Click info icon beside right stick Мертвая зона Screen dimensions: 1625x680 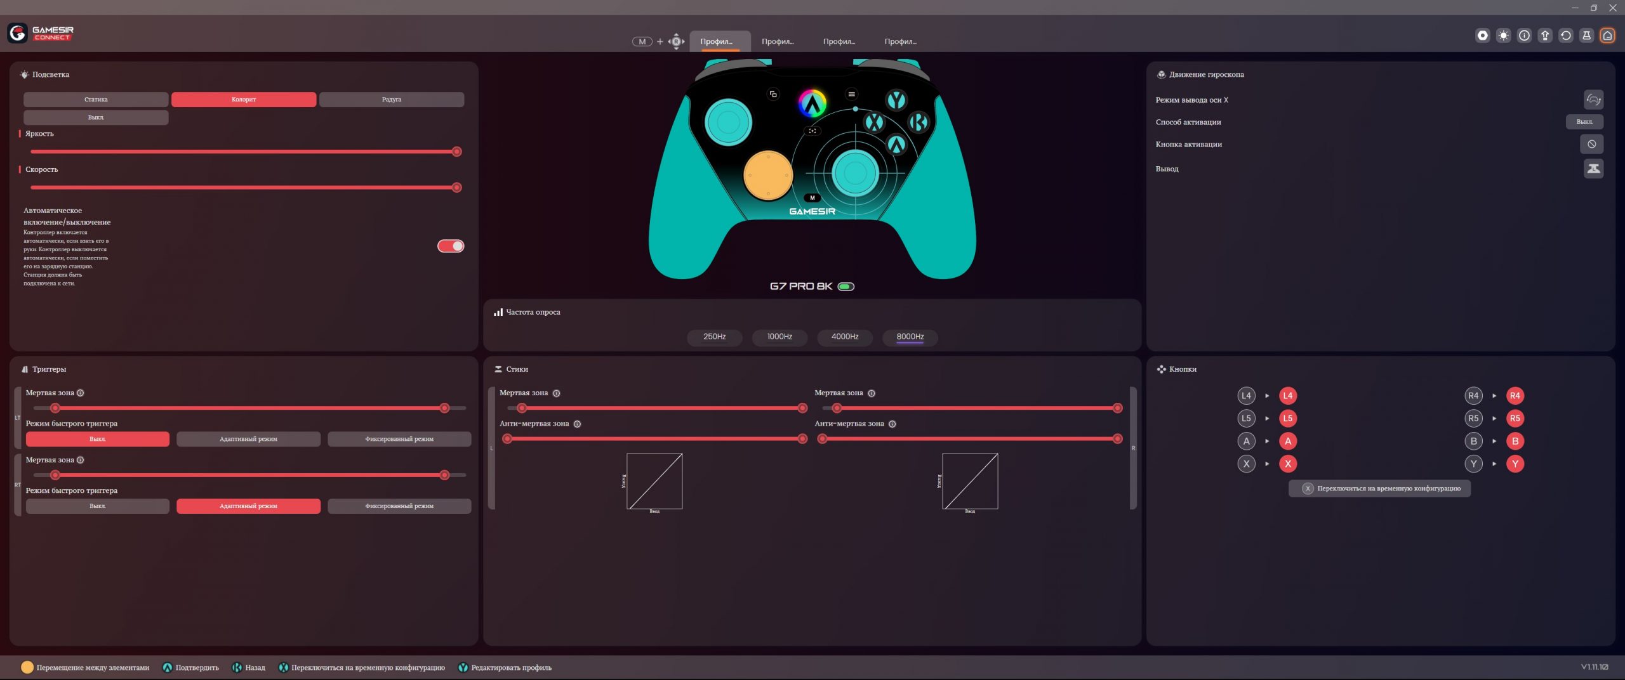pyautogui.click(x=872, y=393)
